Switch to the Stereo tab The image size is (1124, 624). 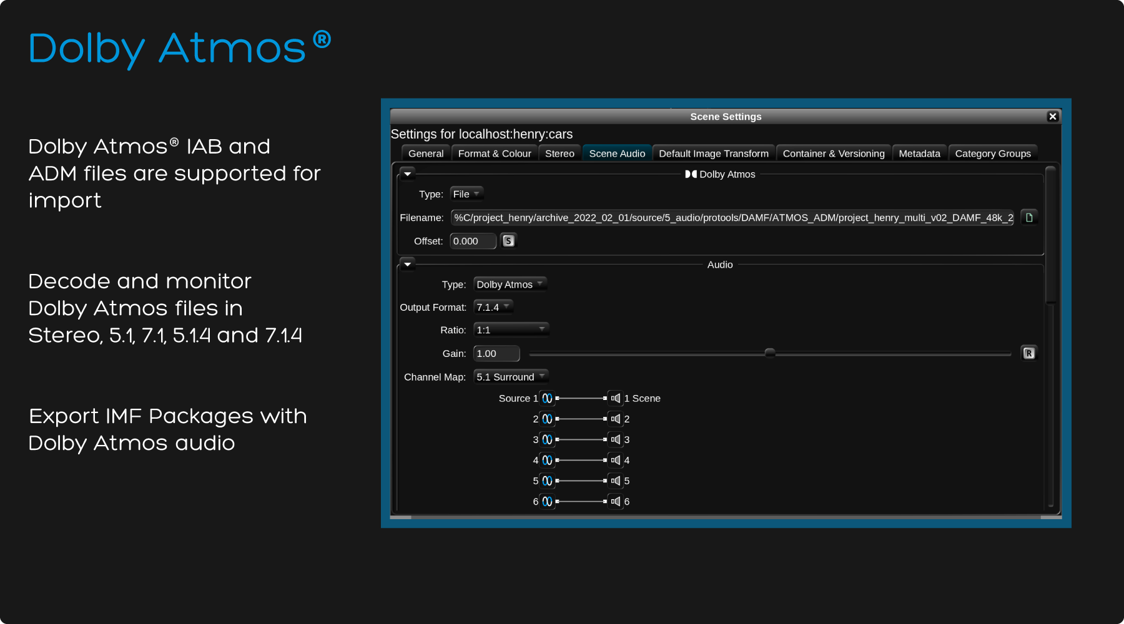pyautogui.click(x=560, y=154)
